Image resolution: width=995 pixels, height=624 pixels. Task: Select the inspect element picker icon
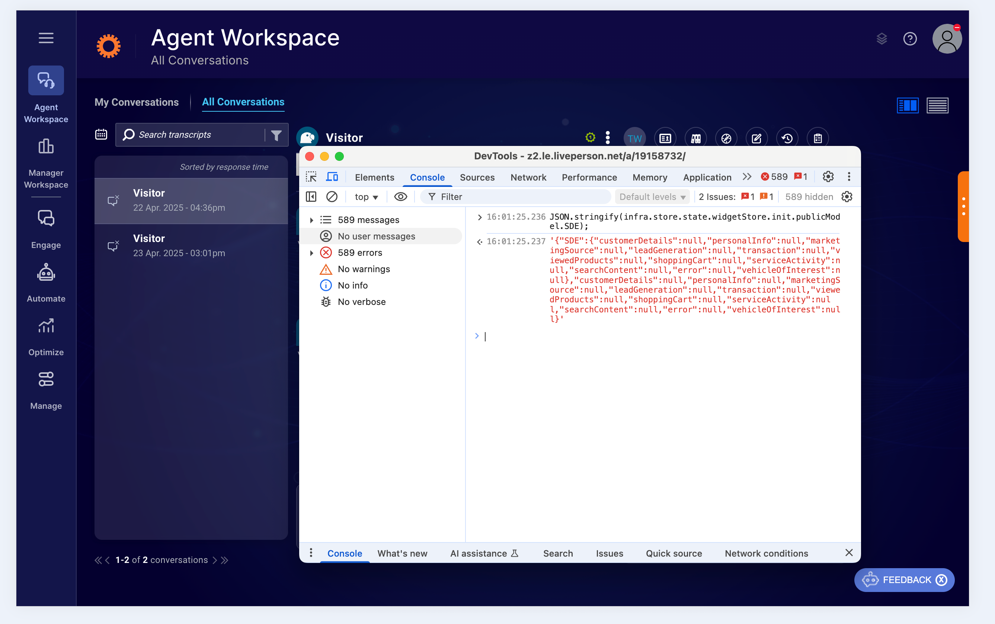coord(311,177)
